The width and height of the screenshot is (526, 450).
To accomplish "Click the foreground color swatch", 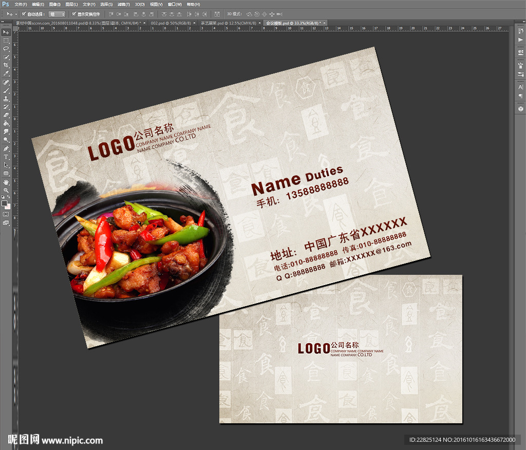I will [x=4, y=203].
